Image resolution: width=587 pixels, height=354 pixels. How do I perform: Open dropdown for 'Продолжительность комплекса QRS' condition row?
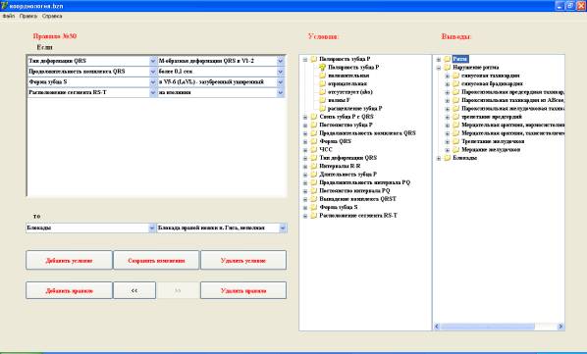click(x=153, y=72)
